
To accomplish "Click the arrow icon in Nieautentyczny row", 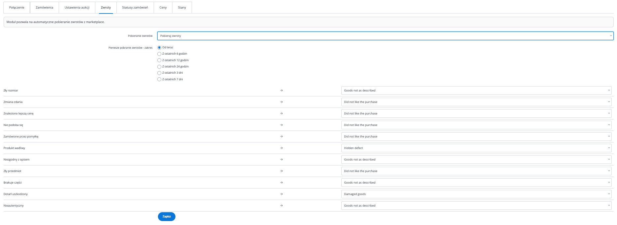I will tap(281, 206).
